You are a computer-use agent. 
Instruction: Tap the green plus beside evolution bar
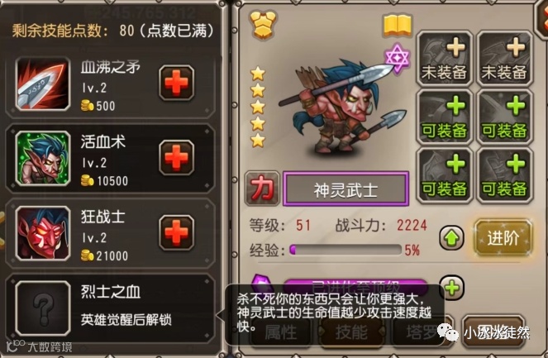[452, 288]
